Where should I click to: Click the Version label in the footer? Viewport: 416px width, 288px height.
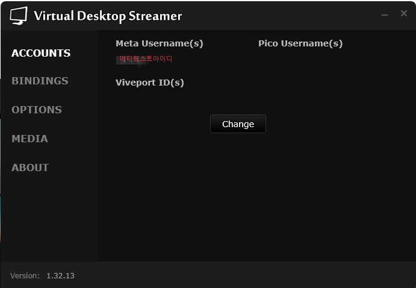coord(25,276)
